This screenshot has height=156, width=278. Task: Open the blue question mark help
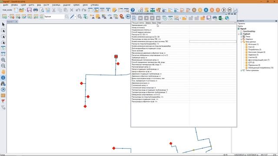tap(132, 10)
